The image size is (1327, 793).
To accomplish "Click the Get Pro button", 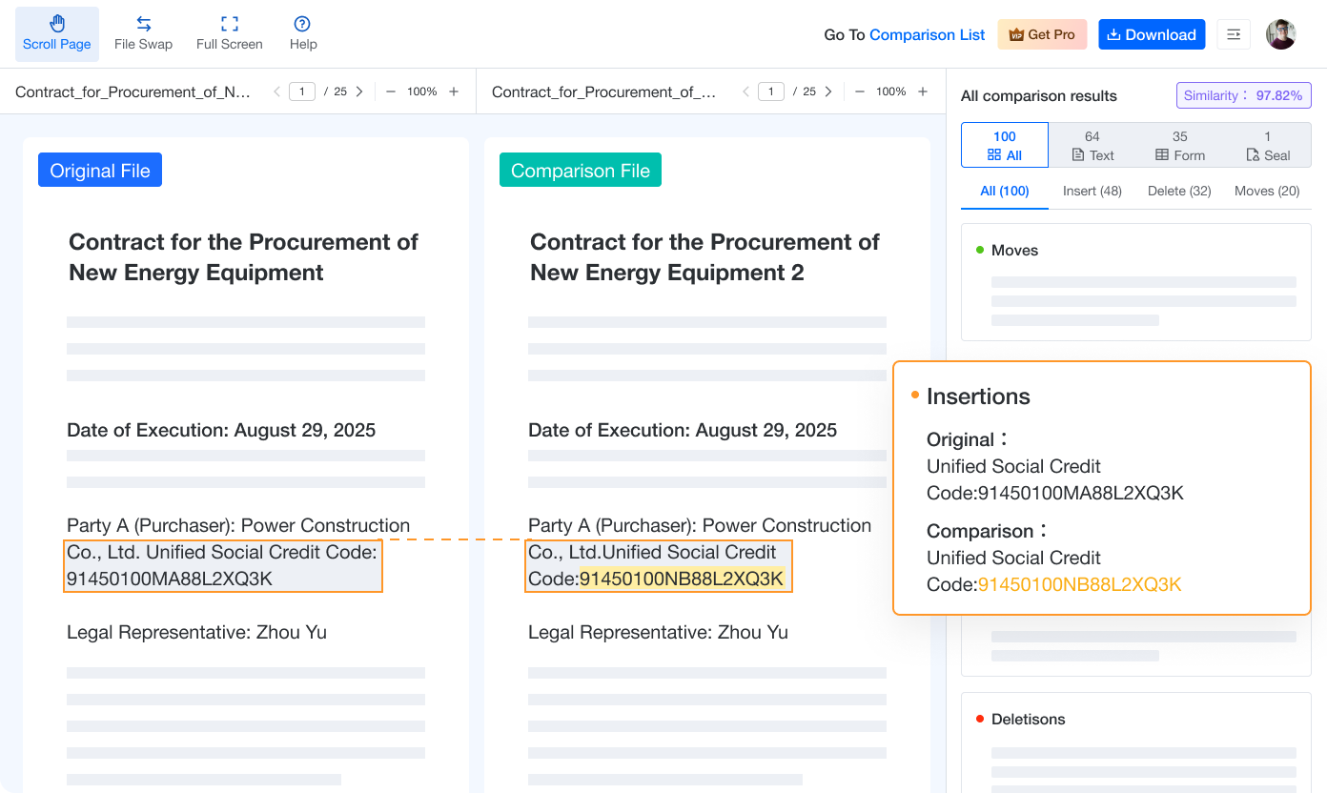I will pyautogui.click(x=1042, y=34).
